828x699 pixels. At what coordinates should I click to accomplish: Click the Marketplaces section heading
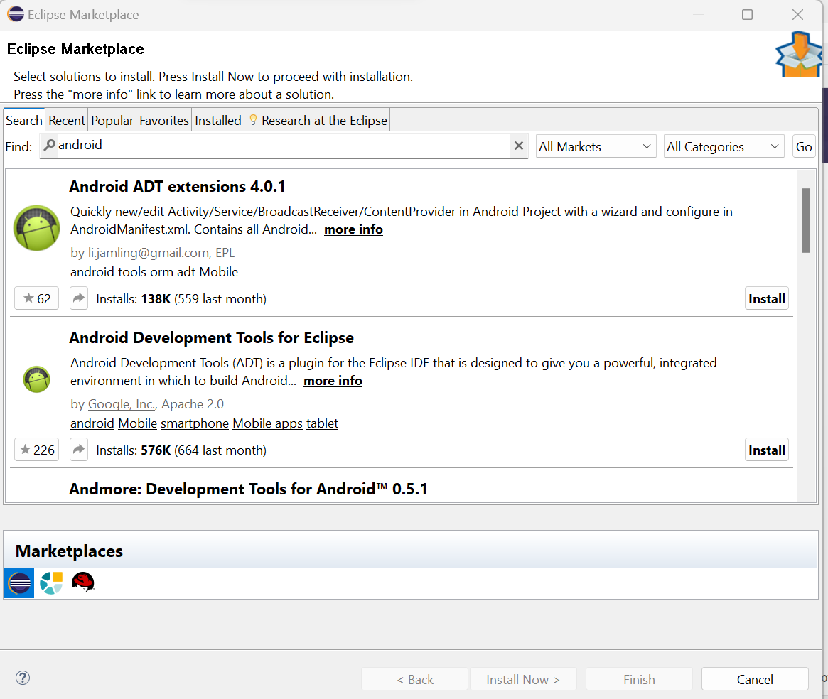coord(69,551)
